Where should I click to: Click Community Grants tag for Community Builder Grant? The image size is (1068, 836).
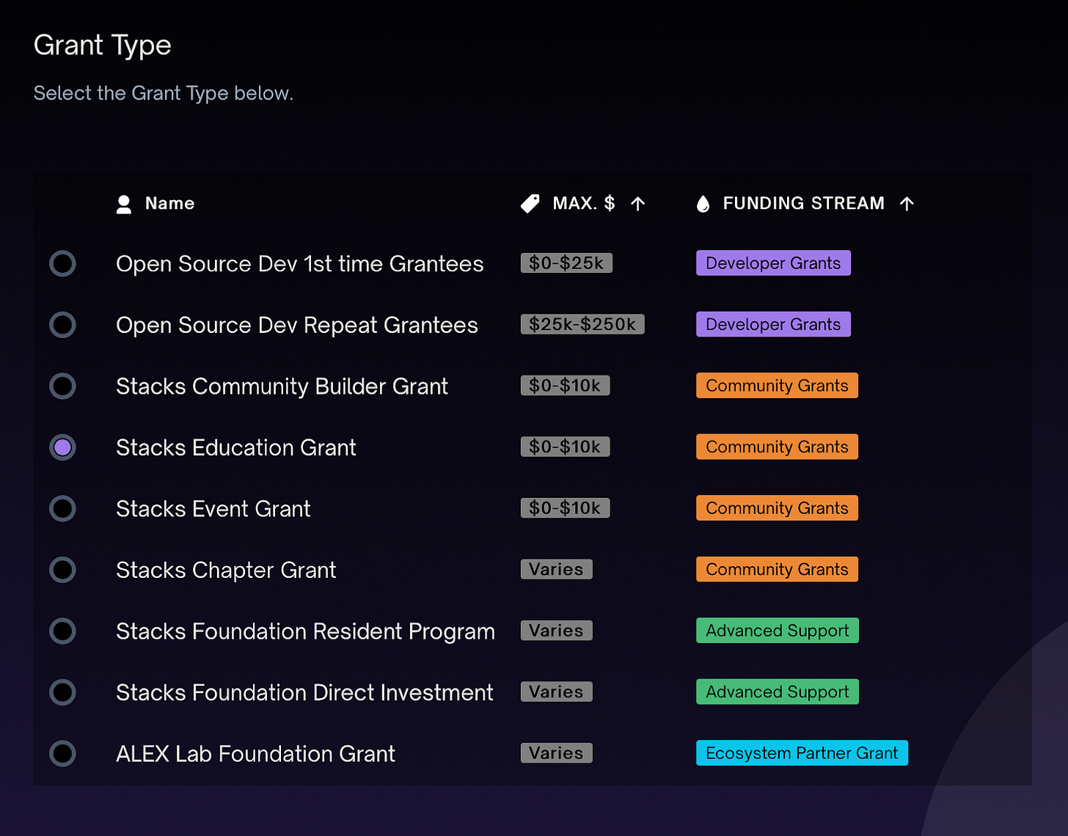[x=777, y=386]
